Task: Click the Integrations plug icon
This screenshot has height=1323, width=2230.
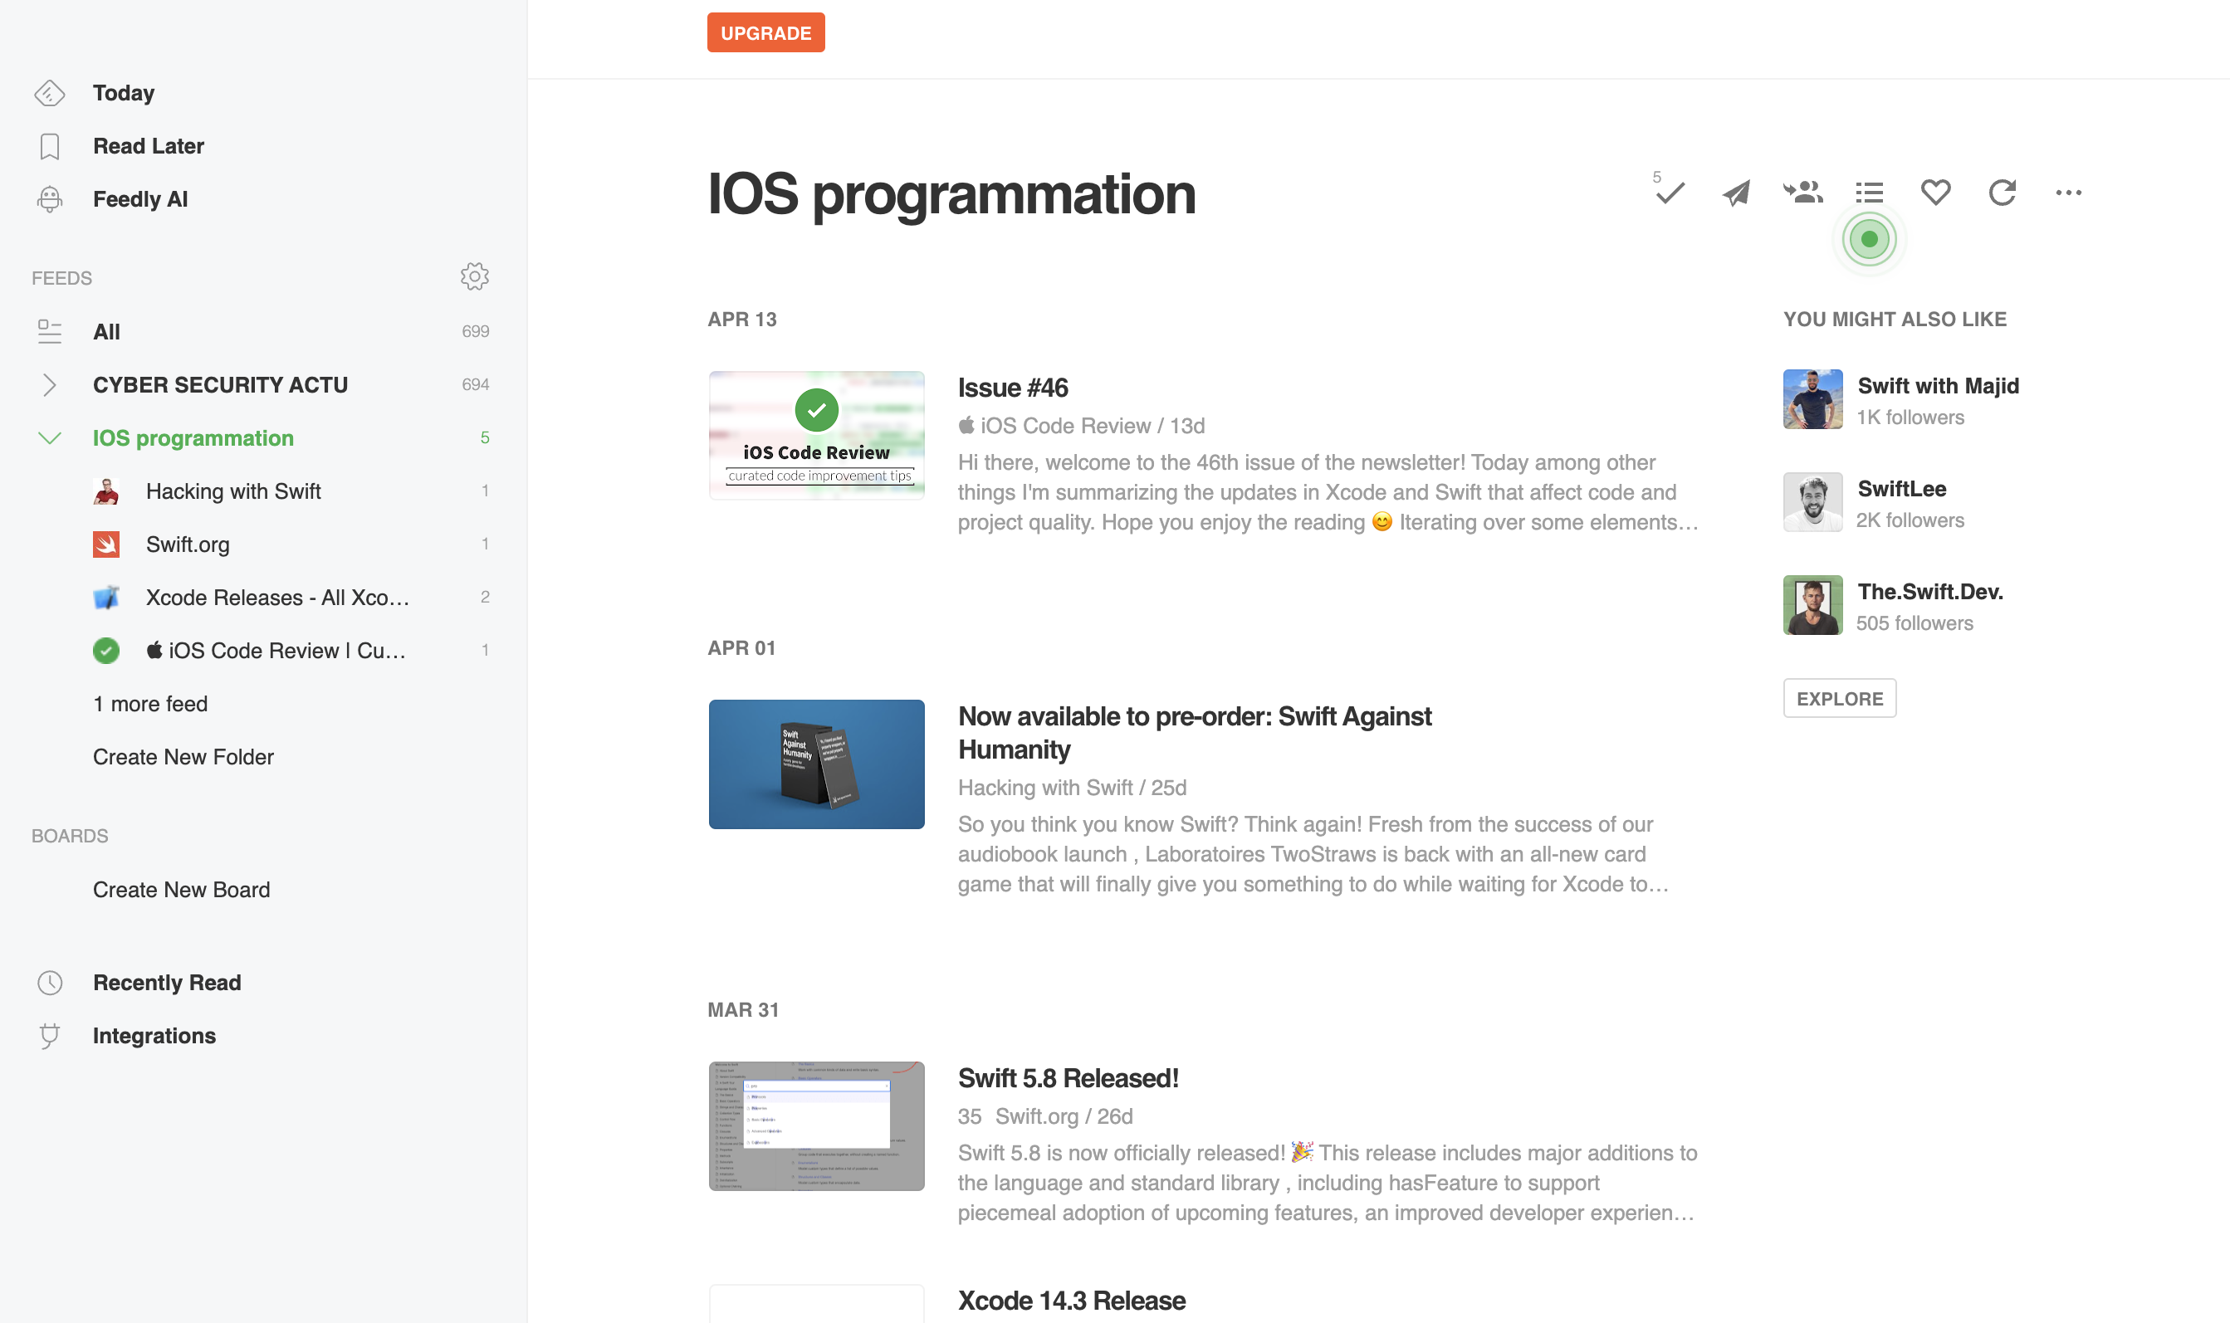Action: 50,1036
